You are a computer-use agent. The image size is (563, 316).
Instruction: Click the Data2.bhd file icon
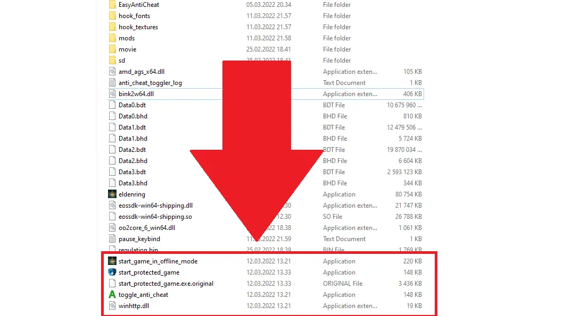[x=112, y=160]
